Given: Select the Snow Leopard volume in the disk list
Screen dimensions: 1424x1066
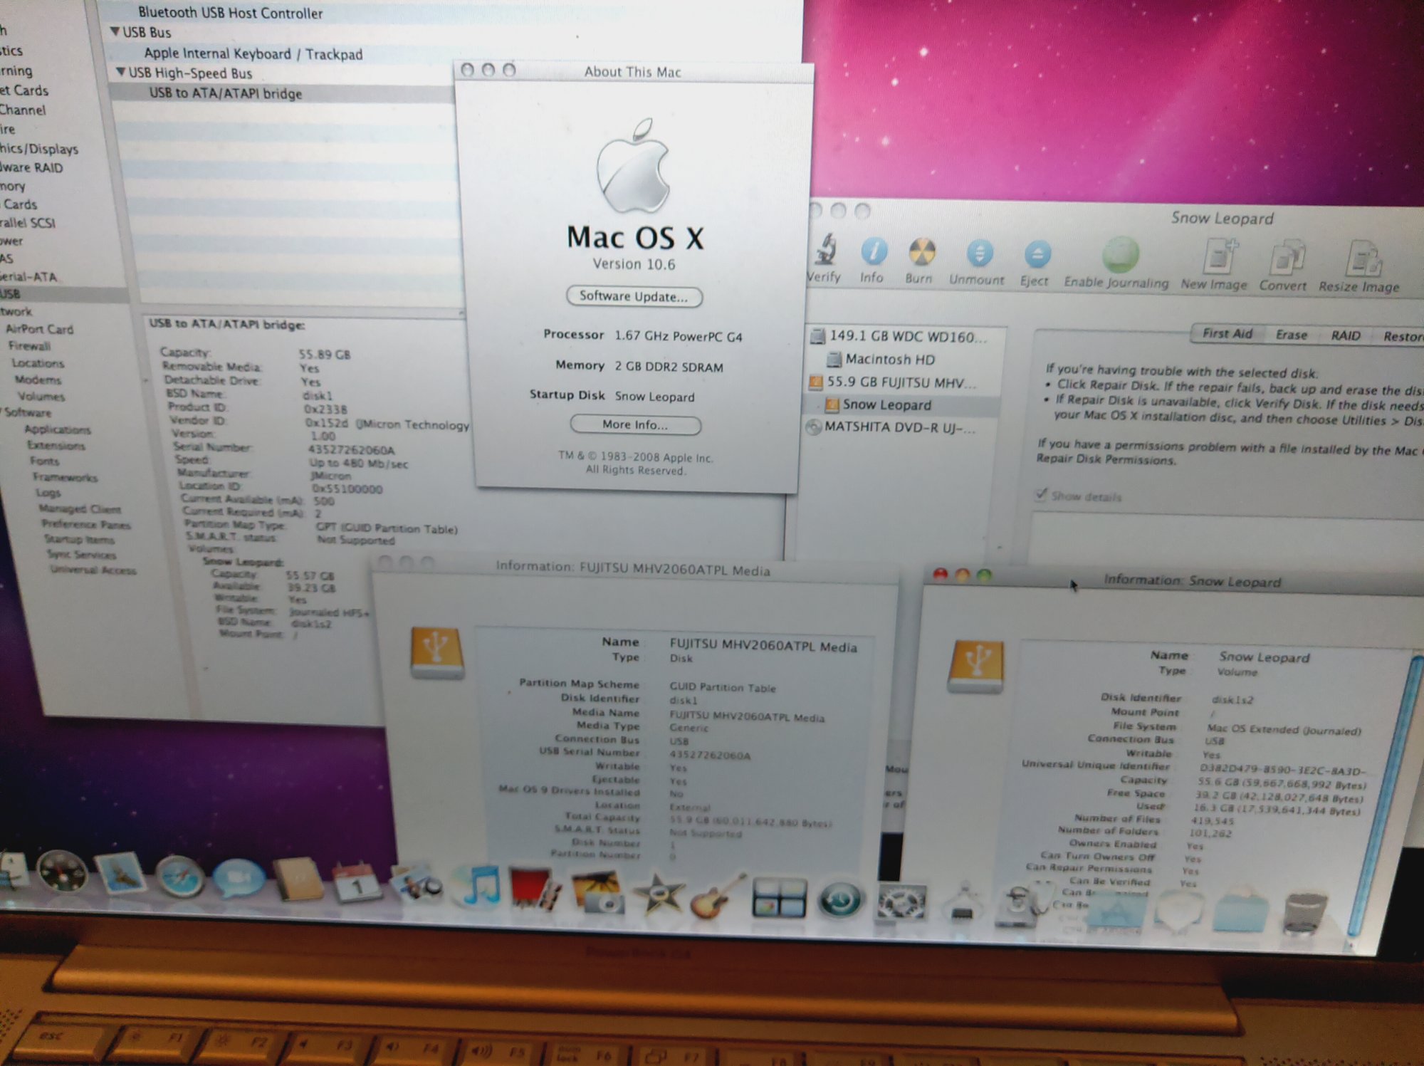Looking at the screenshot, I should point(886,404).
